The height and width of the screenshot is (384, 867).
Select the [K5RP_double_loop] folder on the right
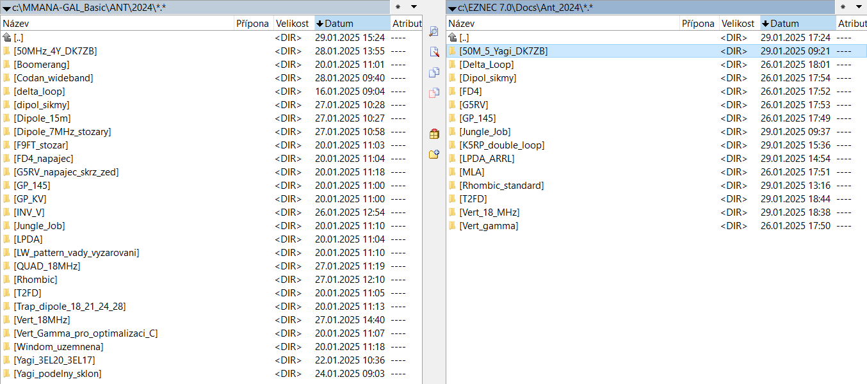pos(501,145)
